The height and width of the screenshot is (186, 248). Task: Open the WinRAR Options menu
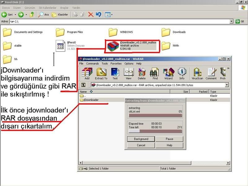point(129,64)
